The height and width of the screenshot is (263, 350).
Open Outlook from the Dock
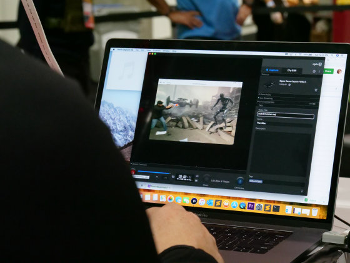(210, 202)
